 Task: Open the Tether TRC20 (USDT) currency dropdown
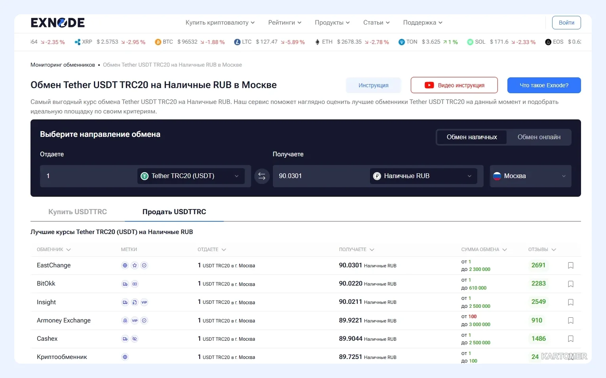tap(191, 176)
